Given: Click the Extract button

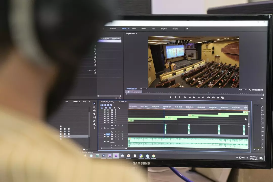Looking at the screenshot, I should (x=213, y=98).
